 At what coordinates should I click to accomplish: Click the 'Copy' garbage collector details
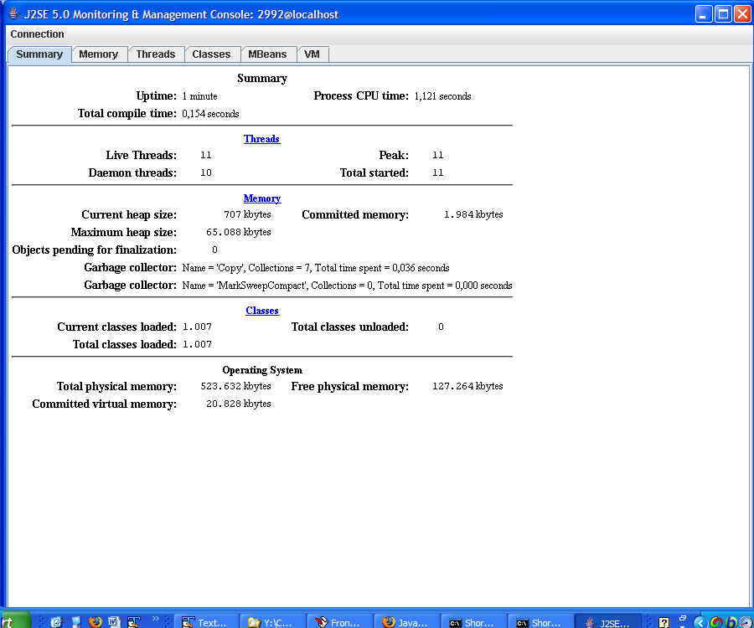pyautogui.click(x=316, y=268)
